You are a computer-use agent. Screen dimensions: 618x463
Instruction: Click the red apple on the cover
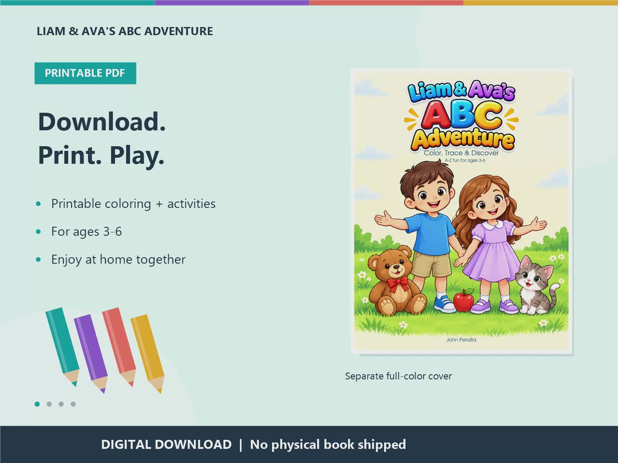click(463, 300)
